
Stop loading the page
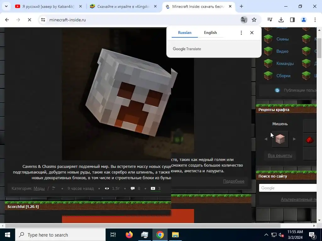click(x=29, y=20)
